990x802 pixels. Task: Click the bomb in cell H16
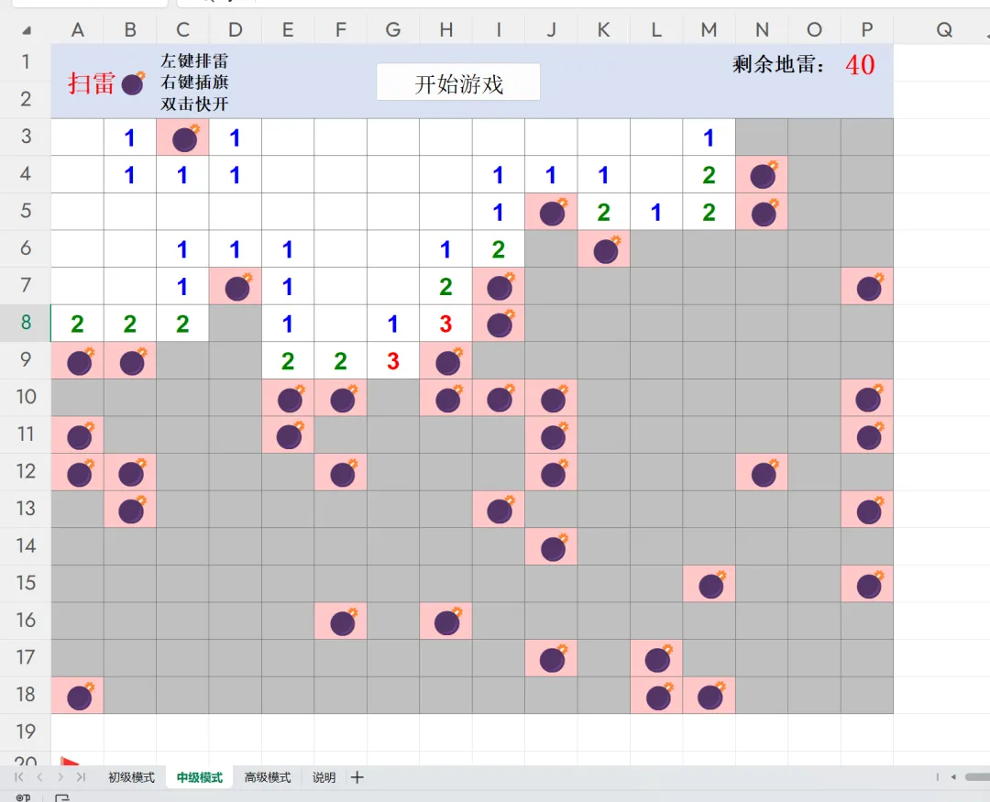point(447,622)
